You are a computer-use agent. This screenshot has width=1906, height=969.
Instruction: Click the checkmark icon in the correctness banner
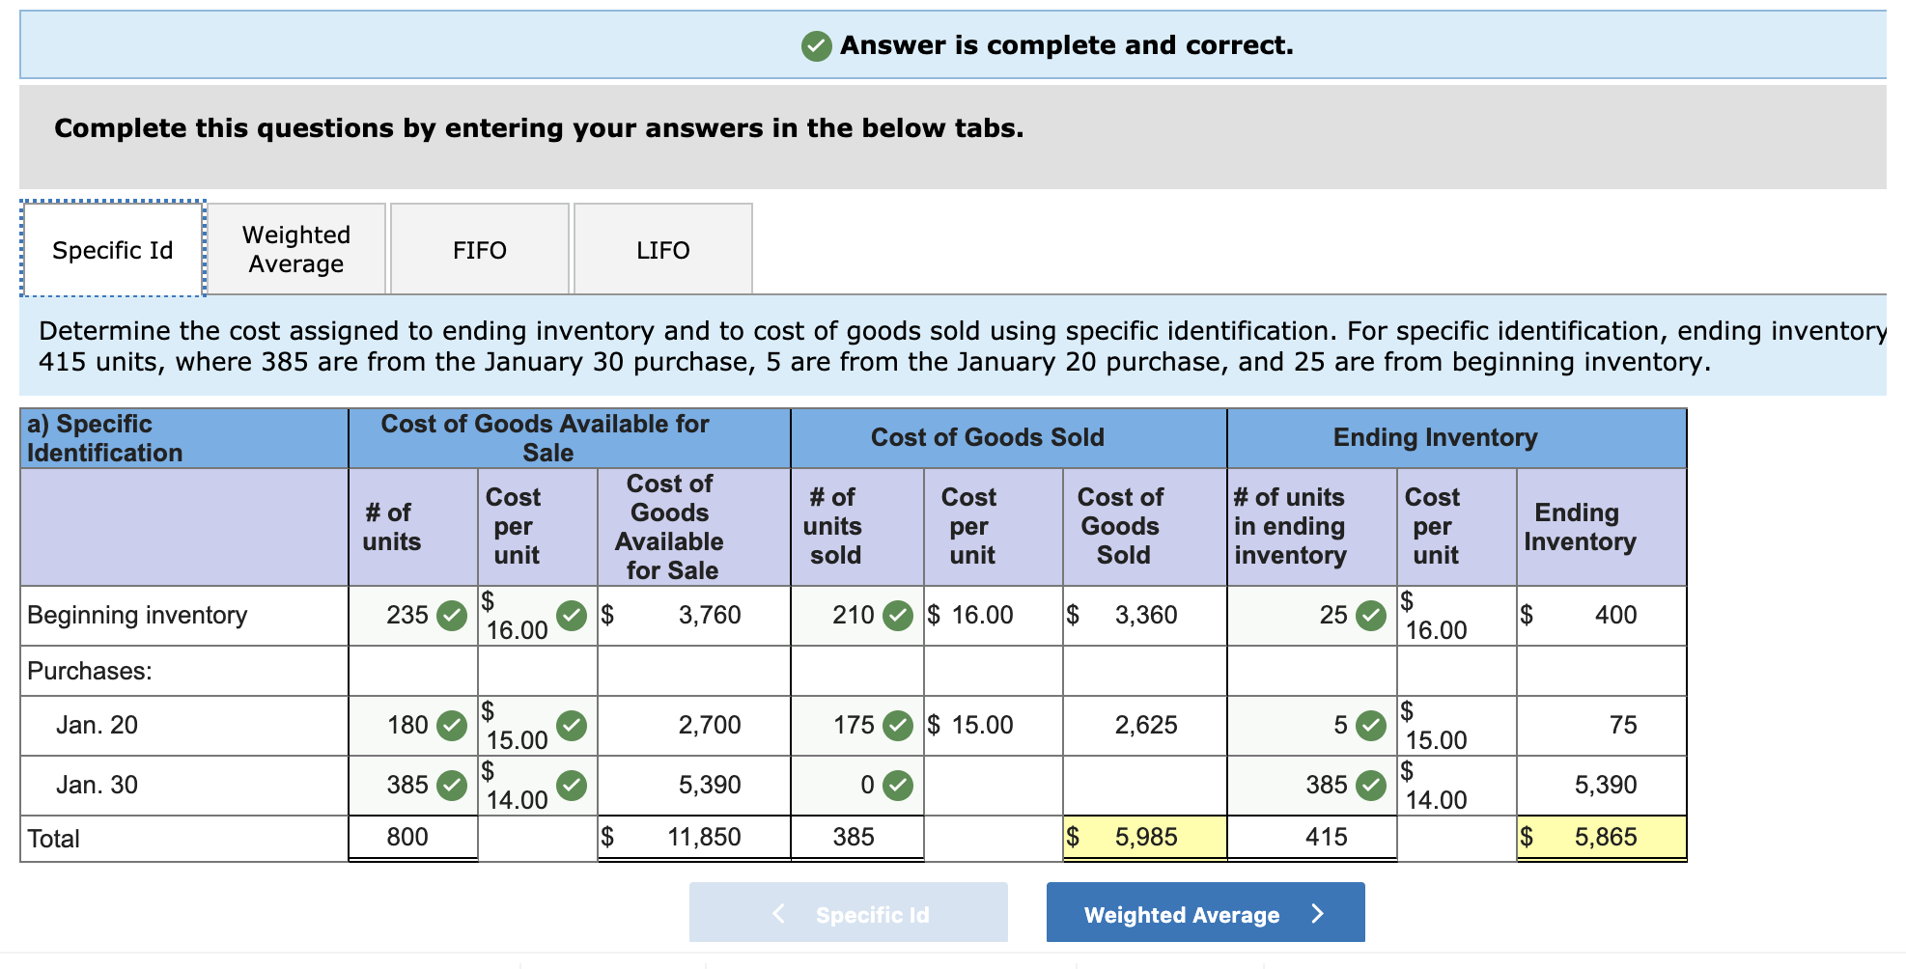click(x=816, y=44)
